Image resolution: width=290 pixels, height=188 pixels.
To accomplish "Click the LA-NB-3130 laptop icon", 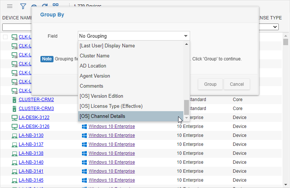I will coord(15,136).
